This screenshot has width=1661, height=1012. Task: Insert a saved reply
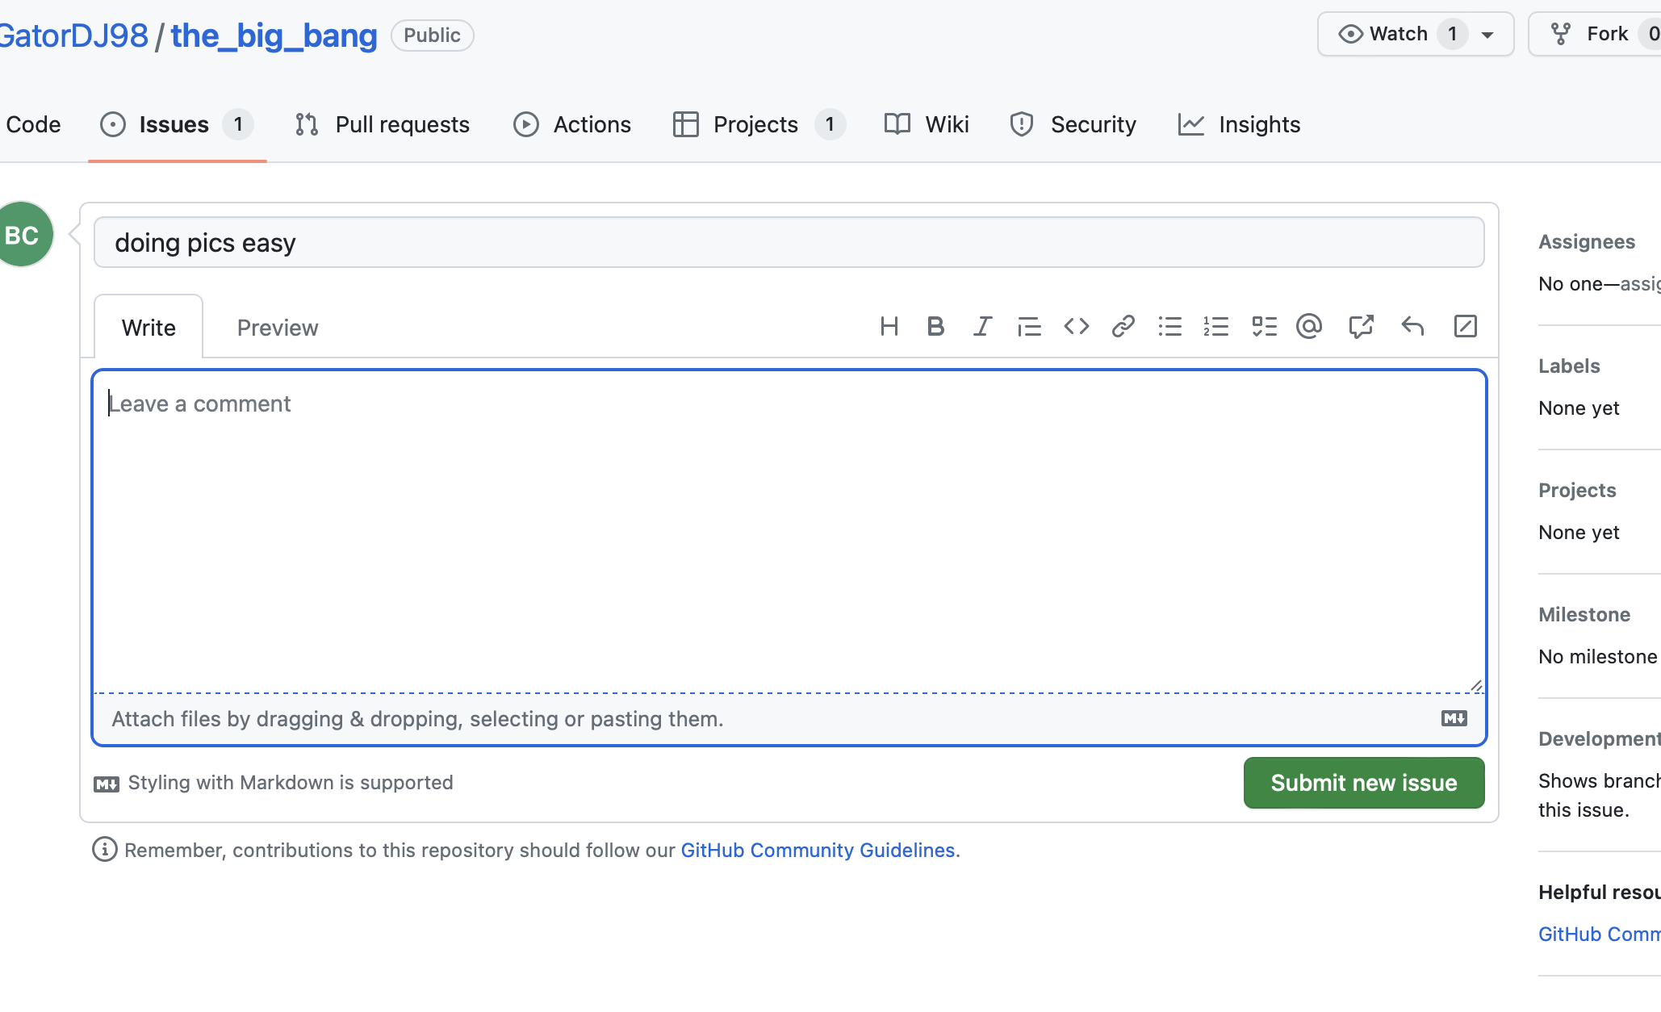point(1412,326)
